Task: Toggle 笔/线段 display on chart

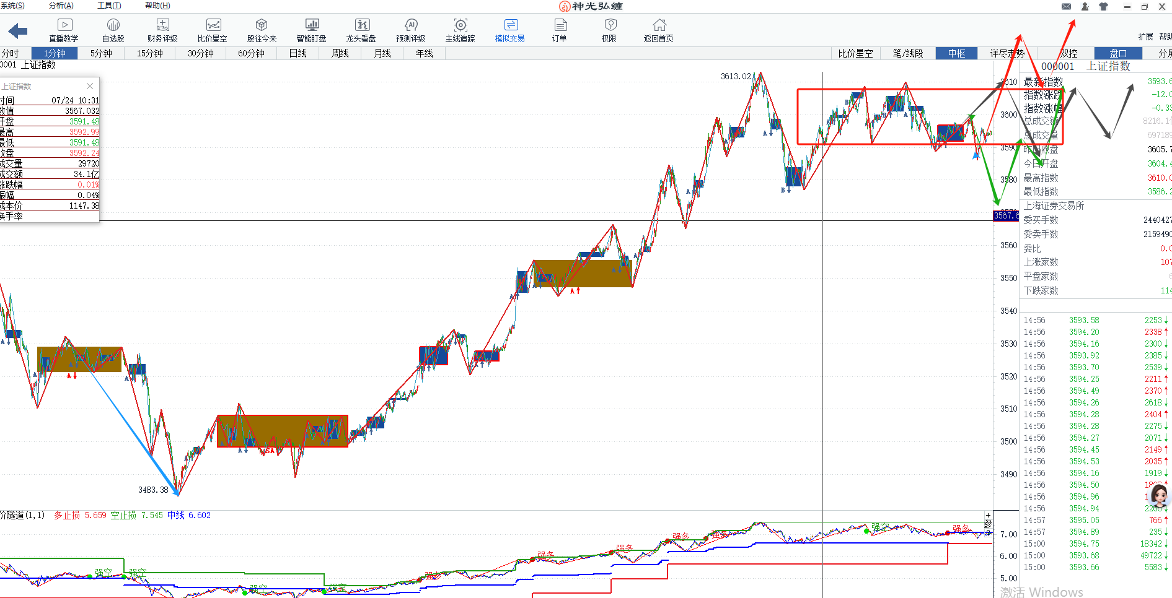Action: coord(908,53)
